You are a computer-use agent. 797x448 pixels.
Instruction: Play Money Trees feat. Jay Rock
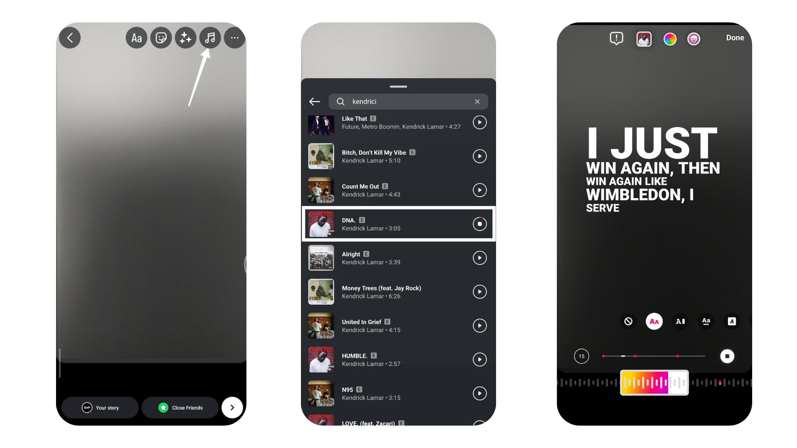tap(479, 292)
